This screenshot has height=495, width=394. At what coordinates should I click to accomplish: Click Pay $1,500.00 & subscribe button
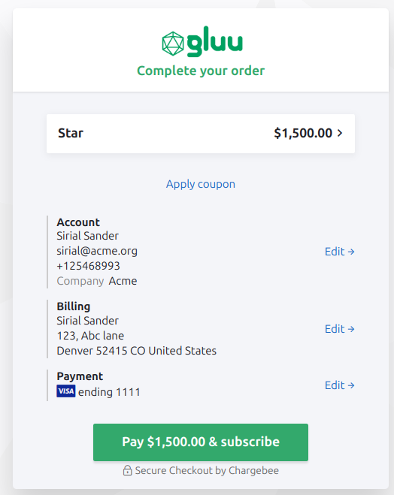[201, 442]
